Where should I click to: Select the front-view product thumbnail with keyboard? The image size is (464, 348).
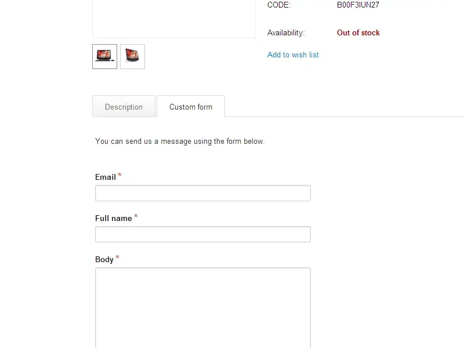104,57
